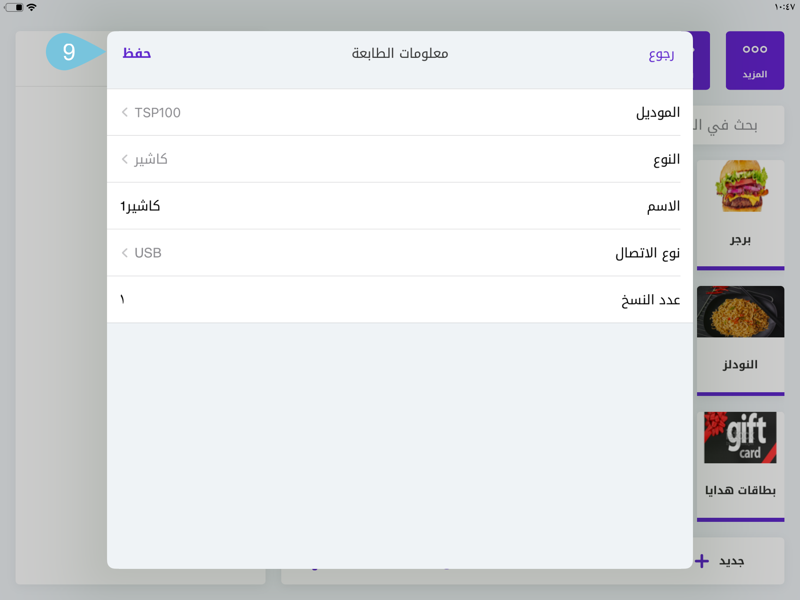800x600 pixels.
Task: Tap the حفظ save button
Action: pyautogui.click(x=137, y=53)
